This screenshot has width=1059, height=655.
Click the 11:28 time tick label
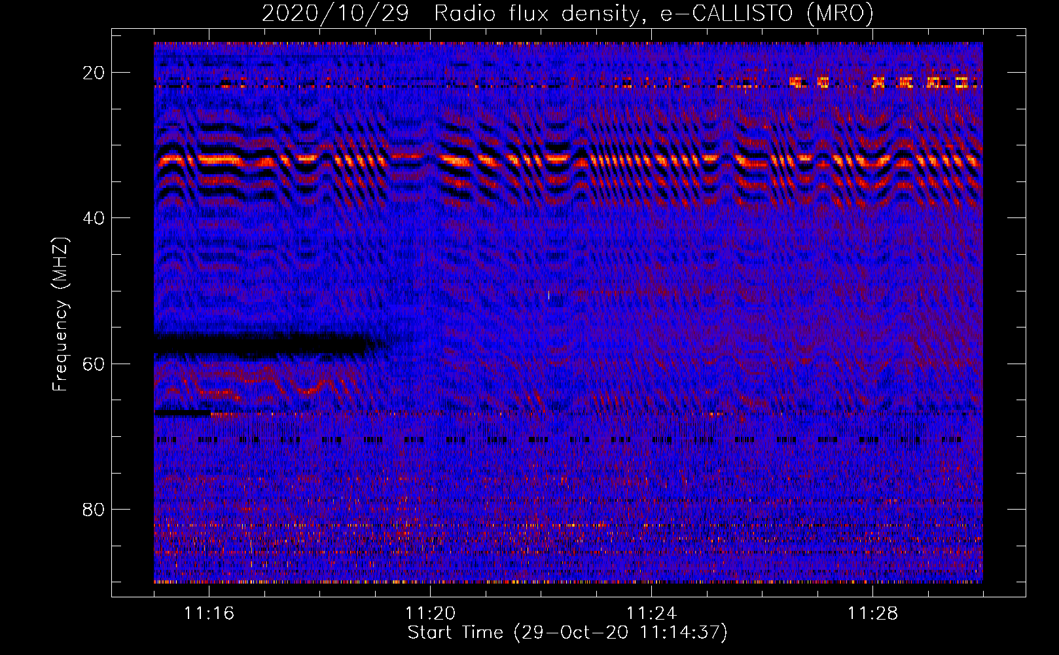(x=873, y=613)
